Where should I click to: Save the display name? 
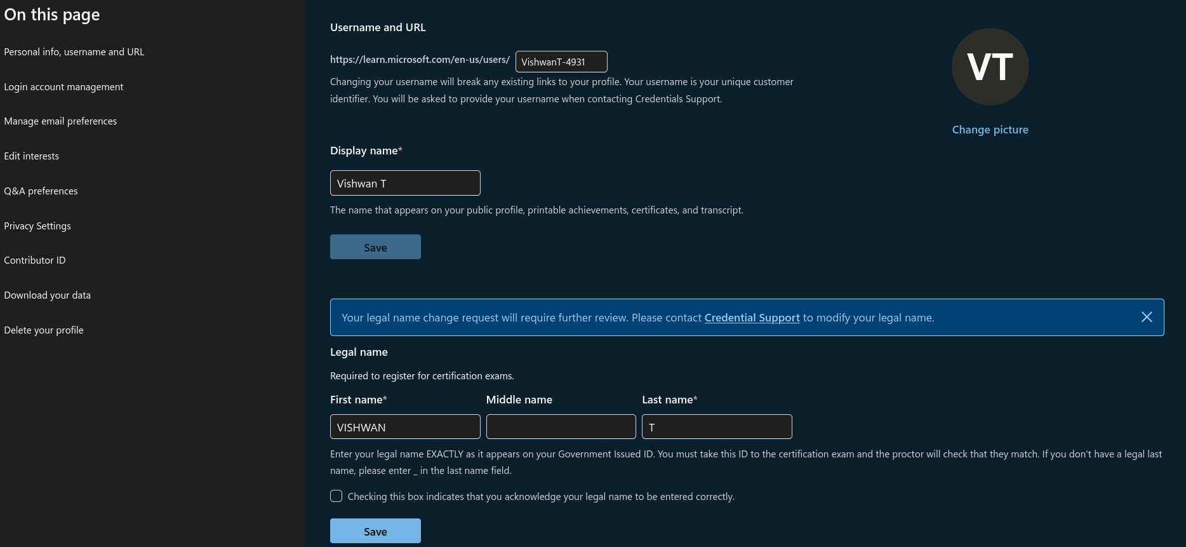coord(375,247)
